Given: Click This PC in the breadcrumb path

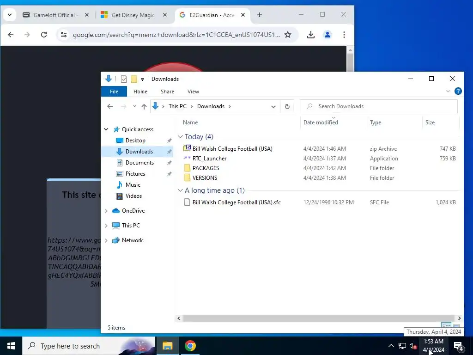Looking at the screenshot, I should click(177, 106).
